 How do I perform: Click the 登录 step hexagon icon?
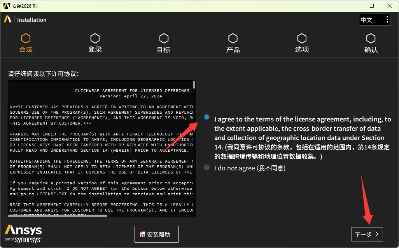pyautogui.click(x=95, y=38)
